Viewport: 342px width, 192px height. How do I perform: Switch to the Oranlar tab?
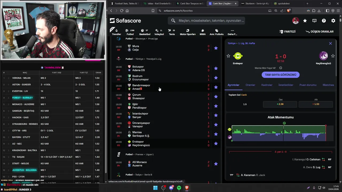[250, 85]
